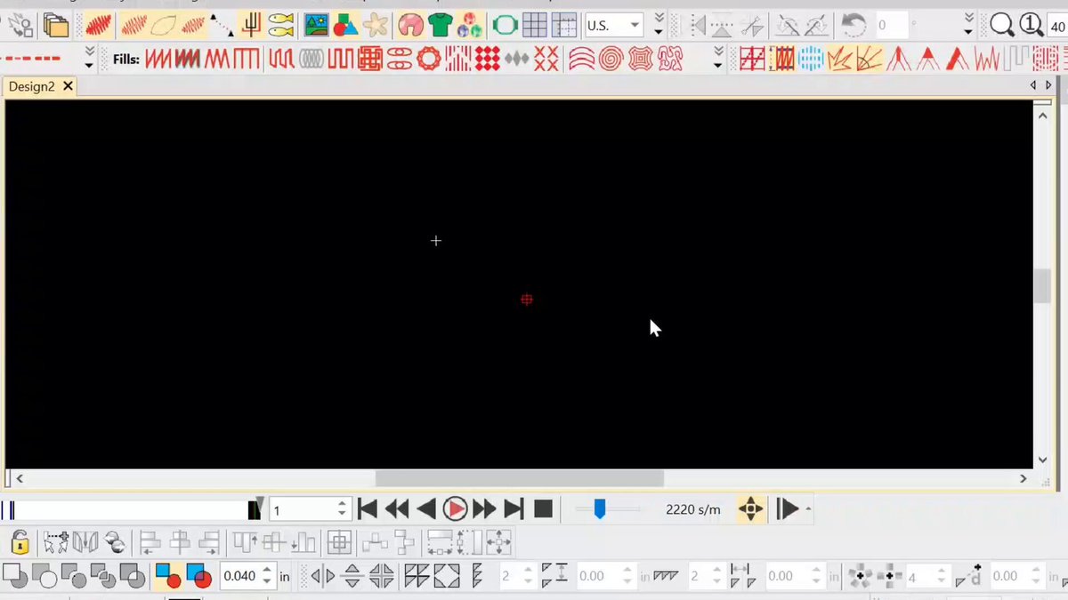Screen dimensions: 1068x600
Task: Choose the two yellow fish icon
Action: [281, 25]
